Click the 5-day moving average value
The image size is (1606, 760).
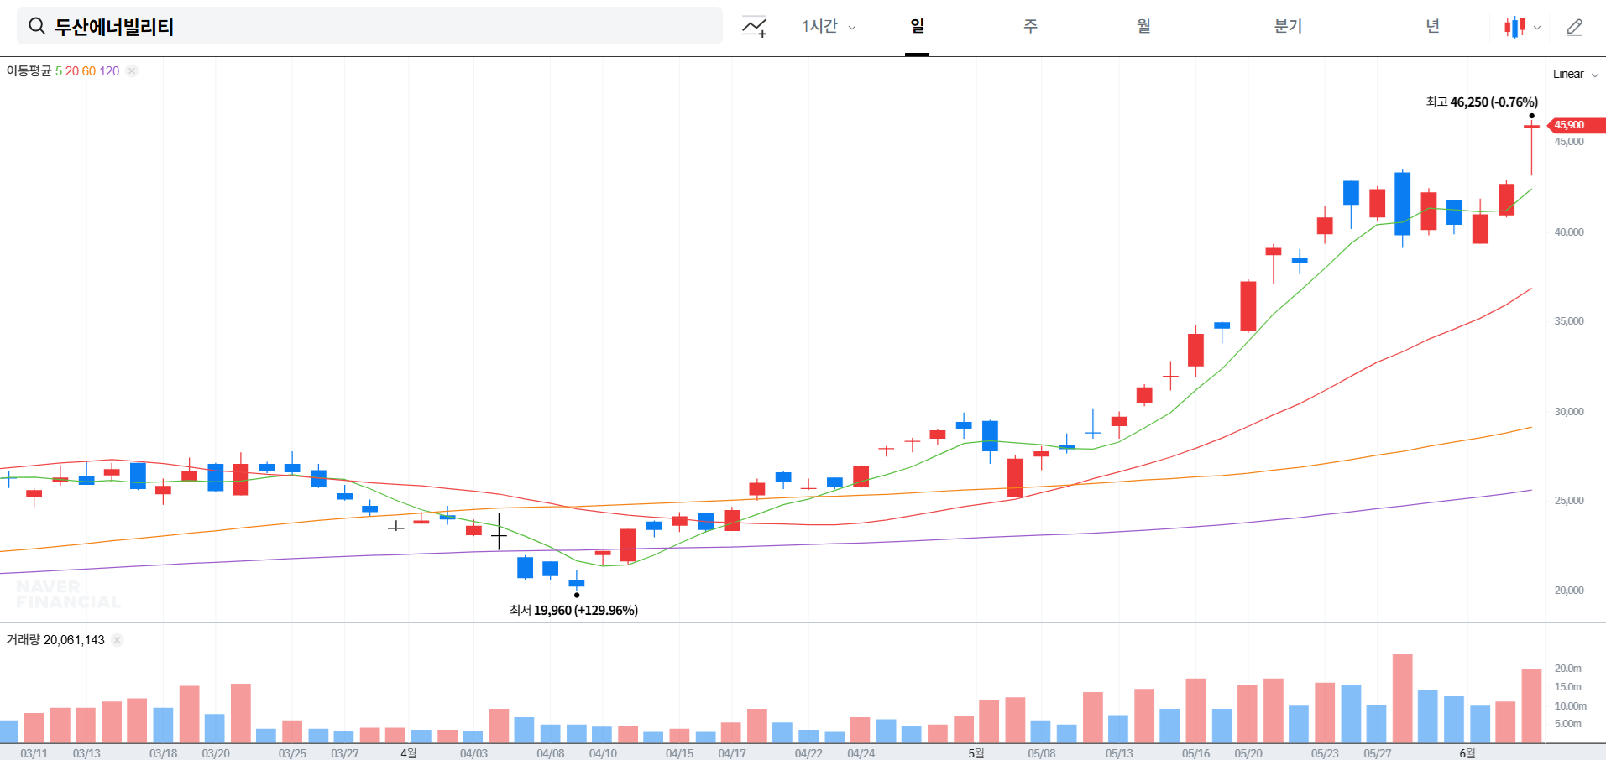click(59, 71)
